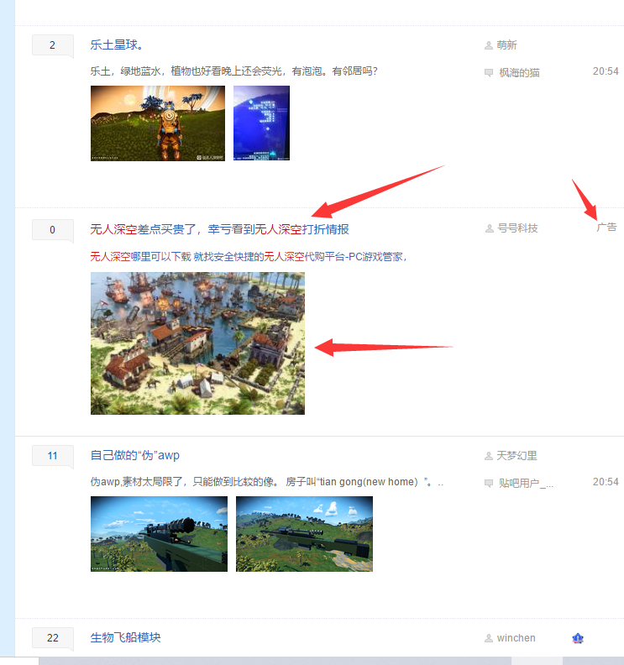The image size is (624, 665).
Task: Click the reply count 0 box
Action: click(53, 230)
